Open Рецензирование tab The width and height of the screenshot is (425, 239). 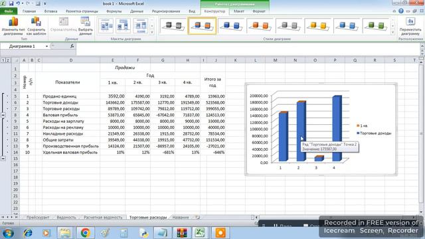click(x=166, y=11)
